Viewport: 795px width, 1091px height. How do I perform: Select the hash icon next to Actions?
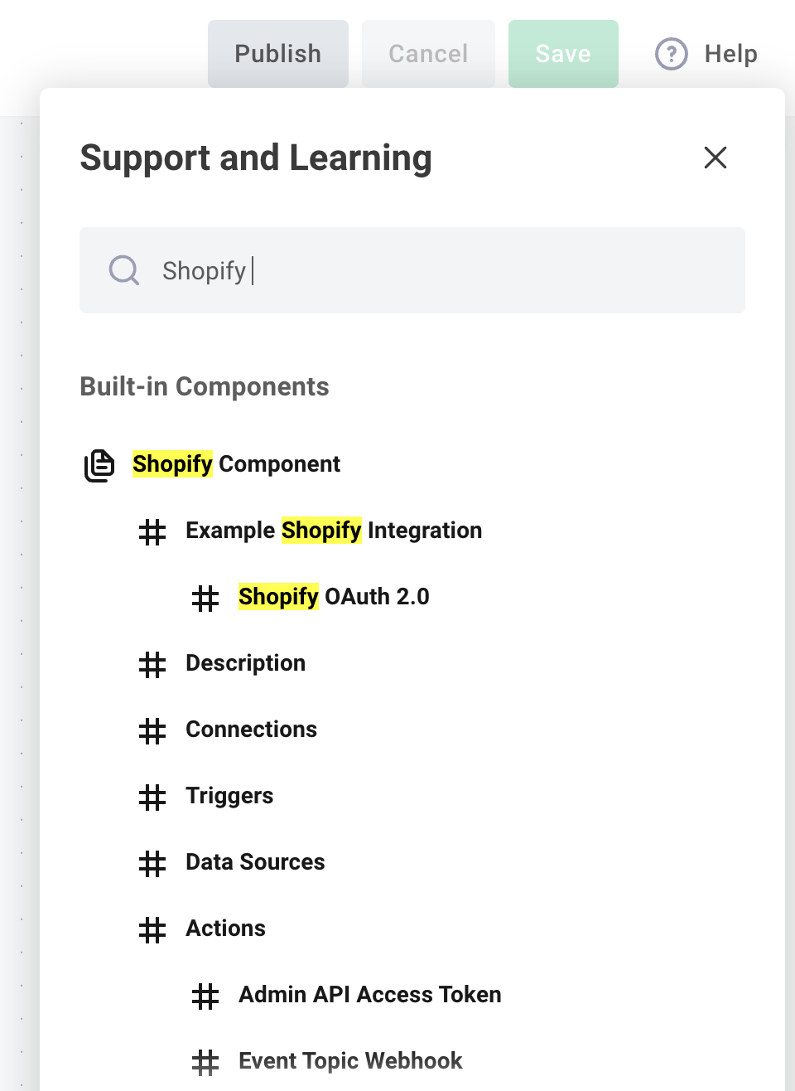tap(152, 930)
